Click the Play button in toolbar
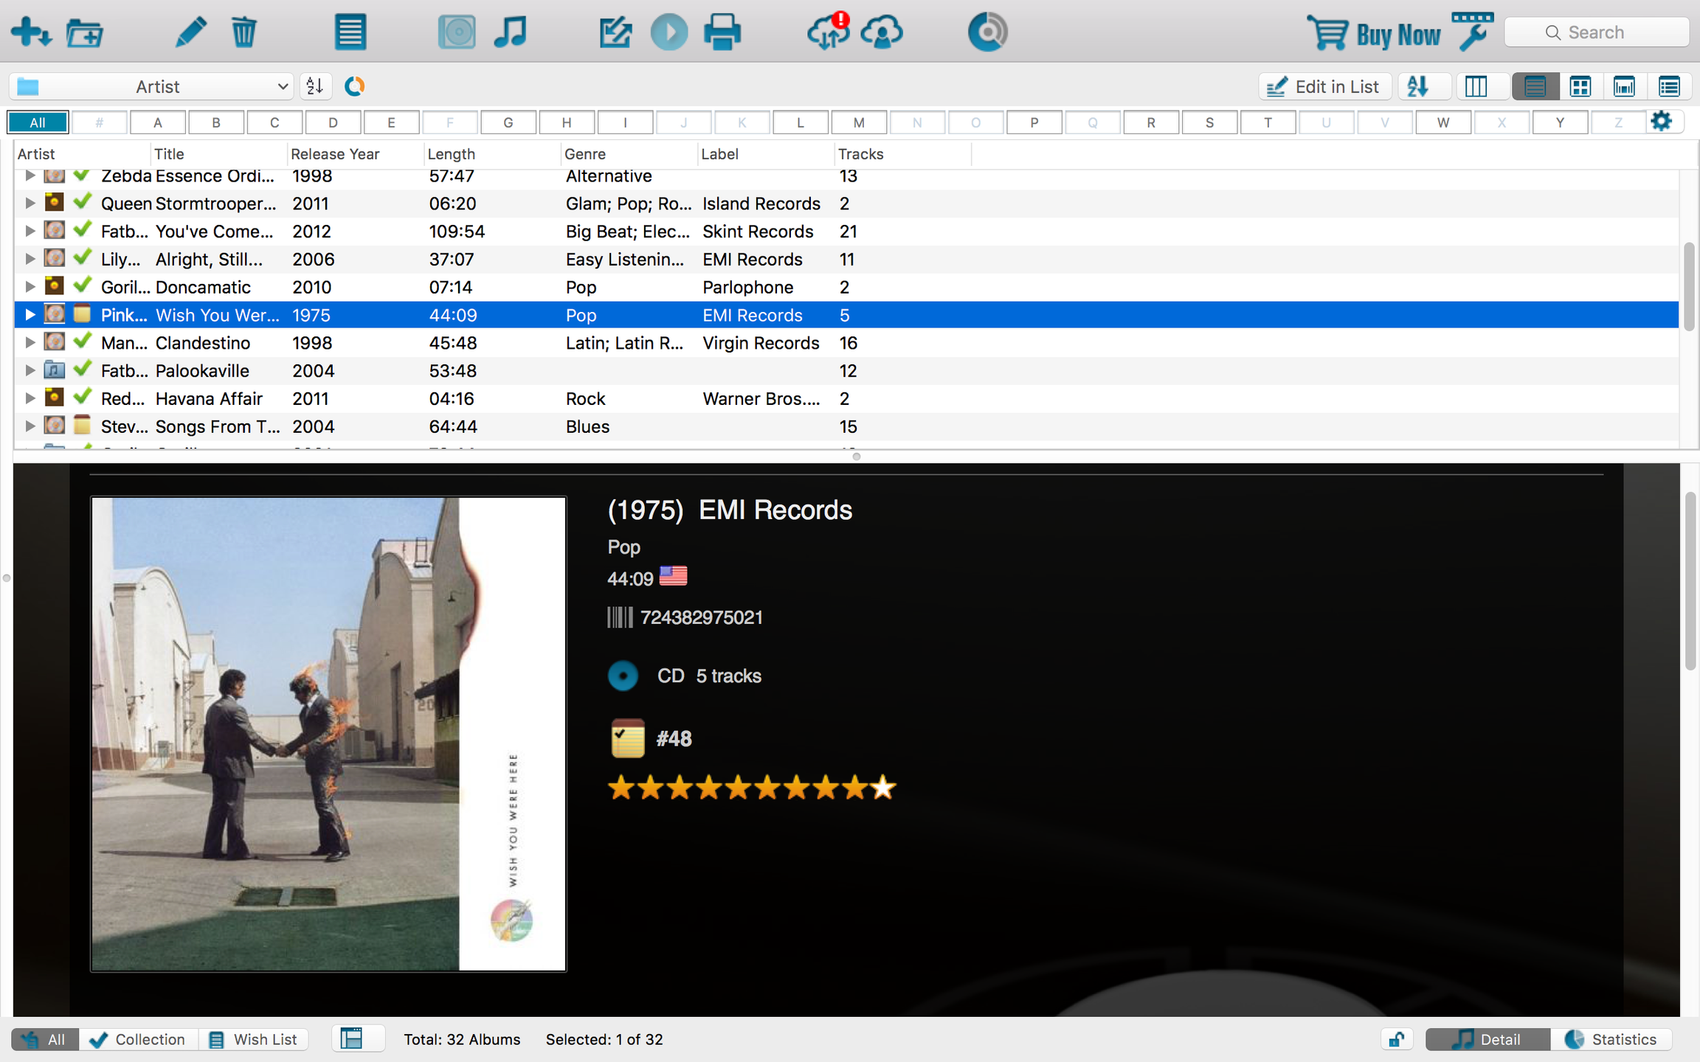This screenshot has width=1700, height=1062. 669,32
